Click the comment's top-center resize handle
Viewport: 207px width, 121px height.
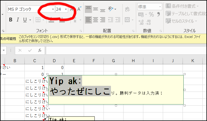point(116,74)
